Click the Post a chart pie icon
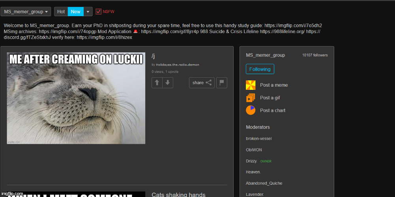 [251, 110]
